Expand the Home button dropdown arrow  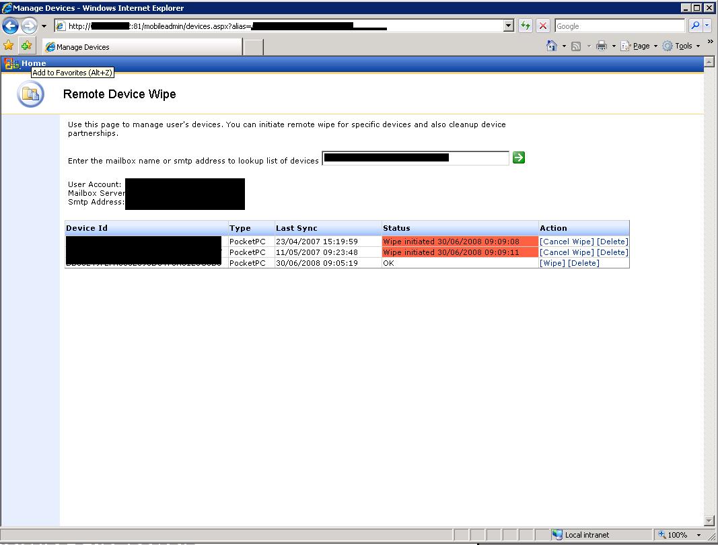[564, 46]
